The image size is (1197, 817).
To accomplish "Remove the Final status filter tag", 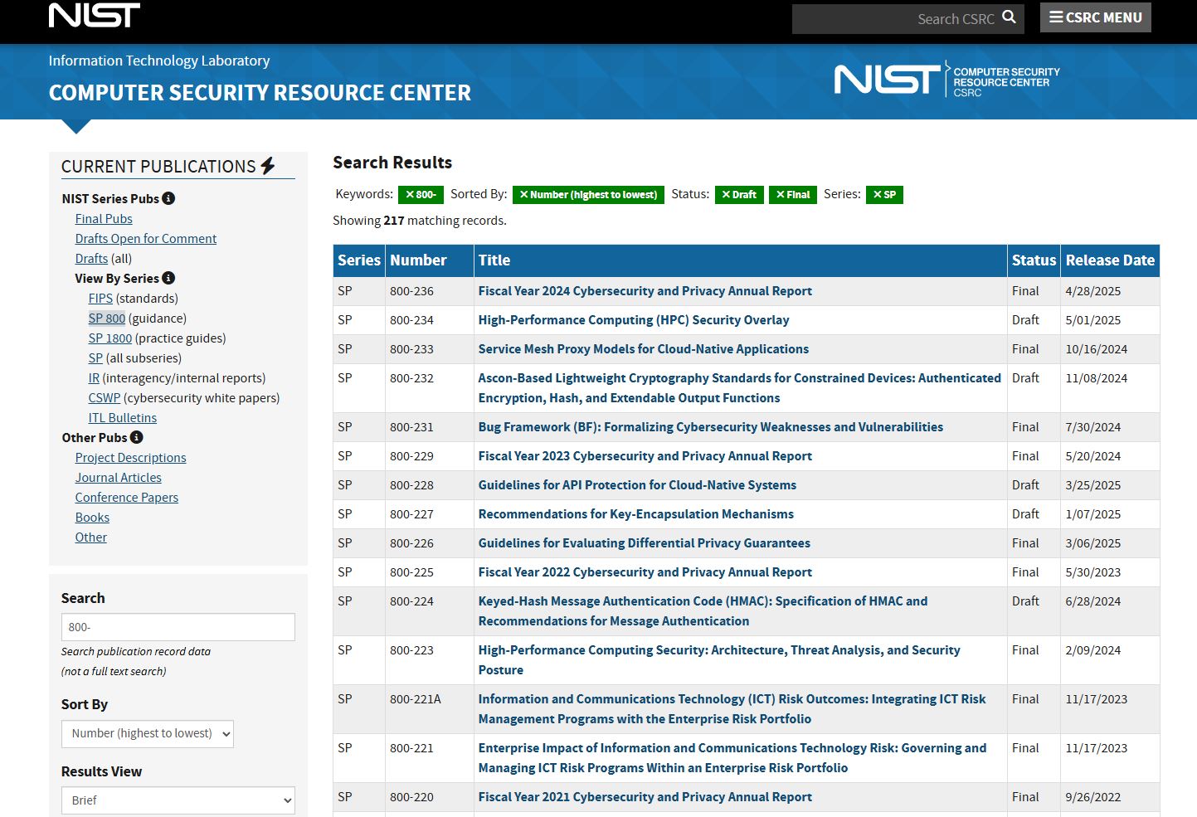I will click(793, 195).
